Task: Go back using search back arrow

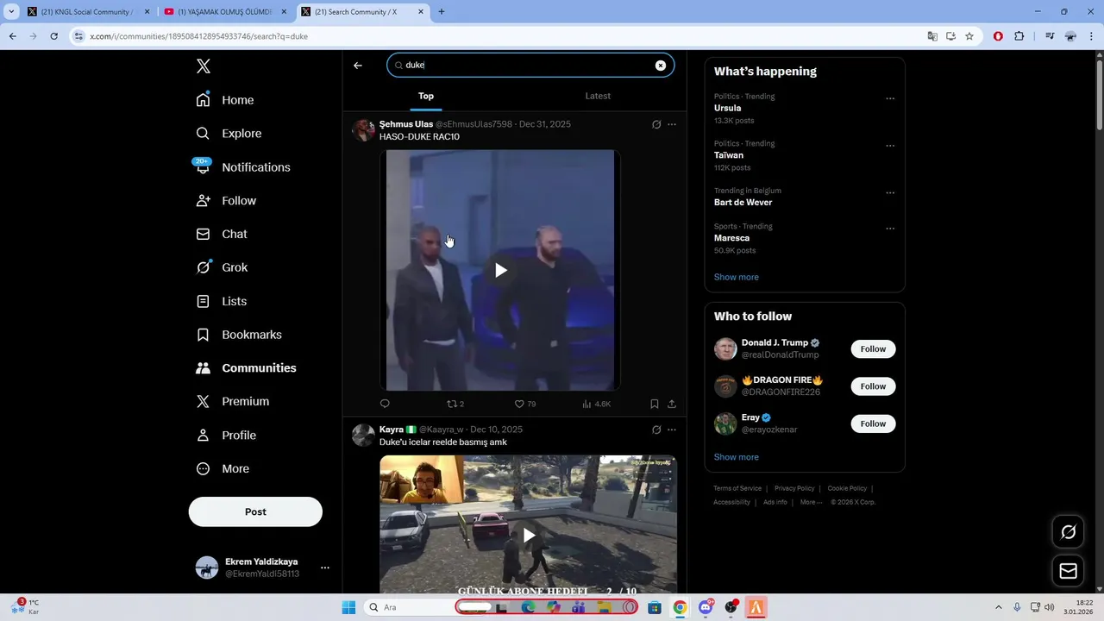Action: pos(358,66)
